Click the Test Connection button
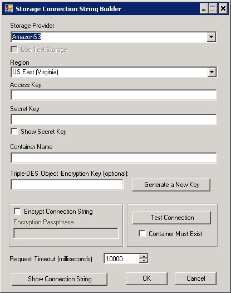The height and width of the screenshot is (293, 231). pos(171,218)
